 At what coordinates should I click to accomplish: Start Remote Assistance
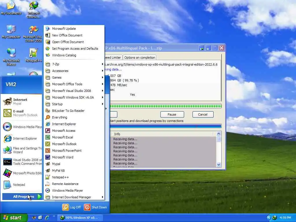[x=74, y=184]
